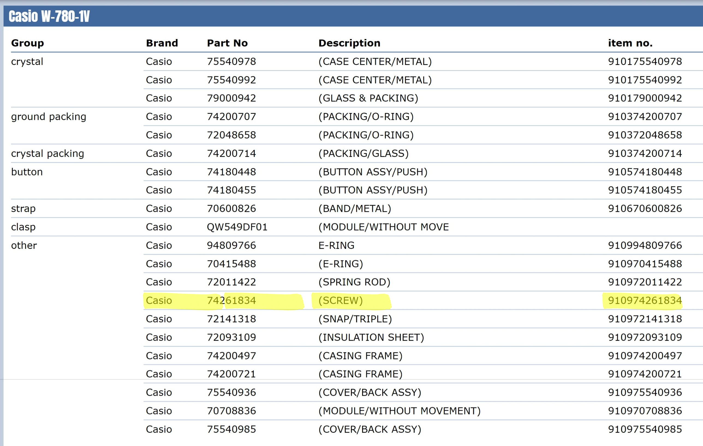Click part number 70708836

point(231,411)
